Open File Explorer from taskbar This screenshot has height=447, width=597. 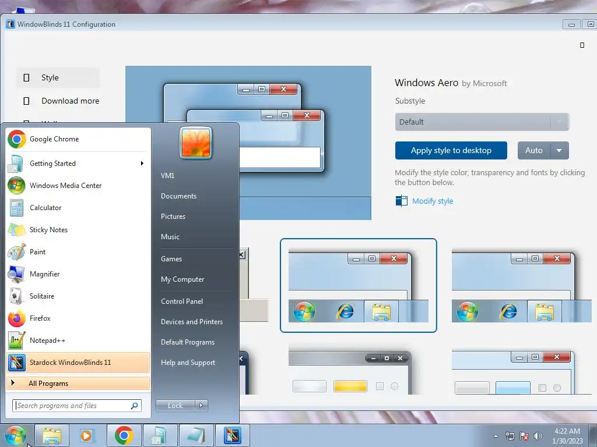coord(52,435)
